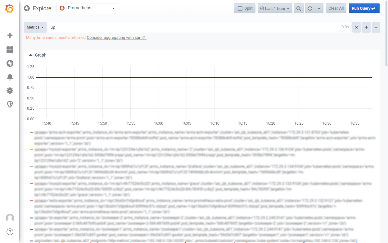Open the Configuration gear icon in sidebar
Image resolution: width=388 pixels, height=243 pixels.
tap(10, 91)
